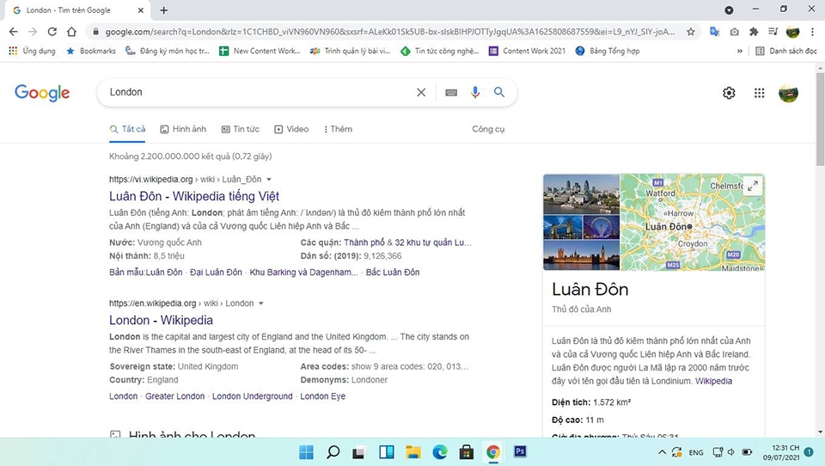Open the Extensions puzzle icon
The image size is (825, 466).
(x=754, y=32)
